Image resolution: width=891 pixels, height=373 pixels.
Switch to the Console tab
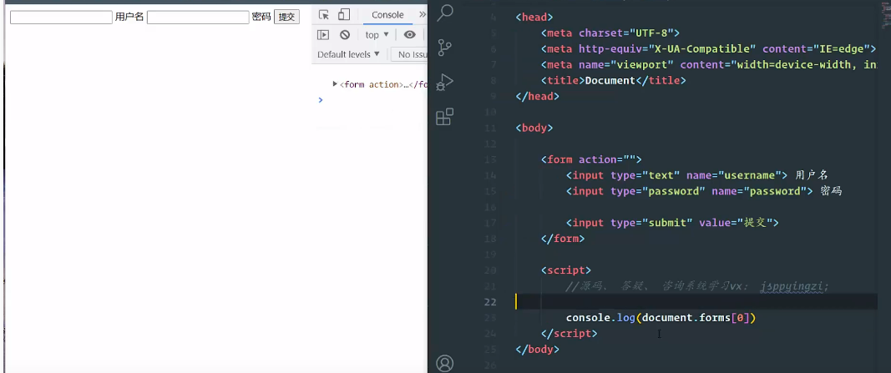tap(387, 15)
